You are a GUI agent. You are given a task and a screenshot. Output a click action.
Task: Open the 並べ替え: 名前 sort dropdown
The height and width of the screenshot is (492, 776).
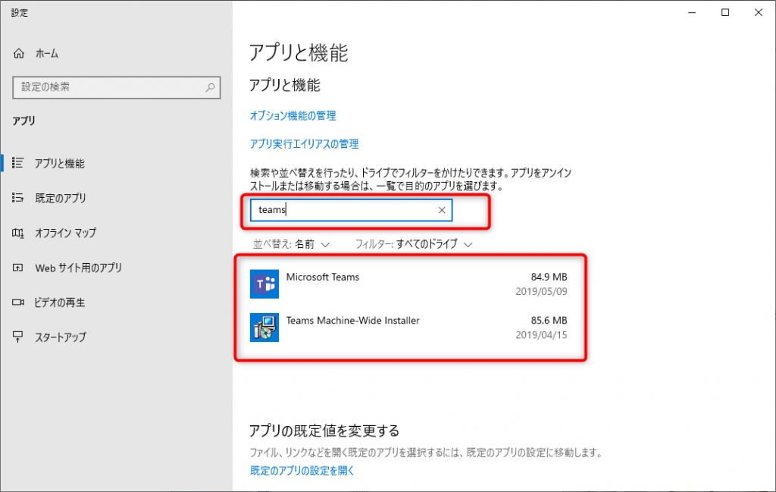point(292,244)
